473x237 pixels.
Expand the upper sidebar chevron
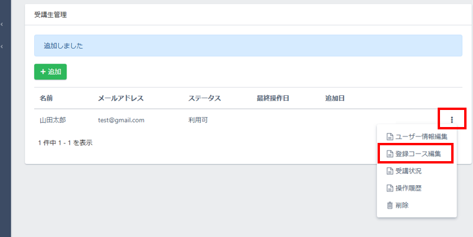(2, 25)
